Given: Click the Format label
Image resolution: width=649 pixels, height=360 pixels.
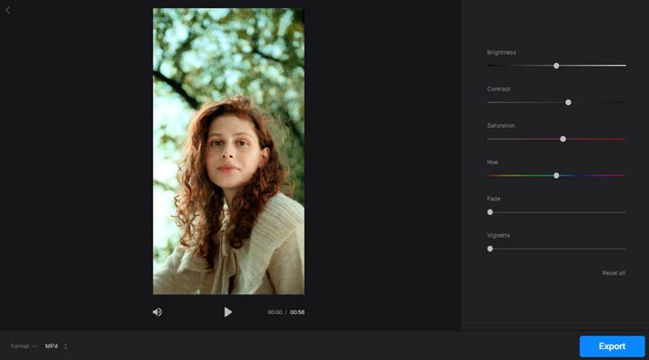Looking at the screenshot, I should pyautogui.click(x=20, y=346).
